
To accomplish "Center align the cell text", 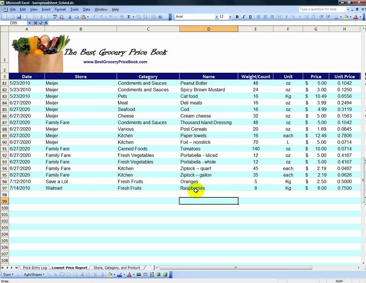I will (x=265, y=17).
